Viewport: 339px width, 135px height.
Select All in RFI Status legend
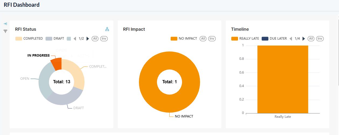(95, 39)
